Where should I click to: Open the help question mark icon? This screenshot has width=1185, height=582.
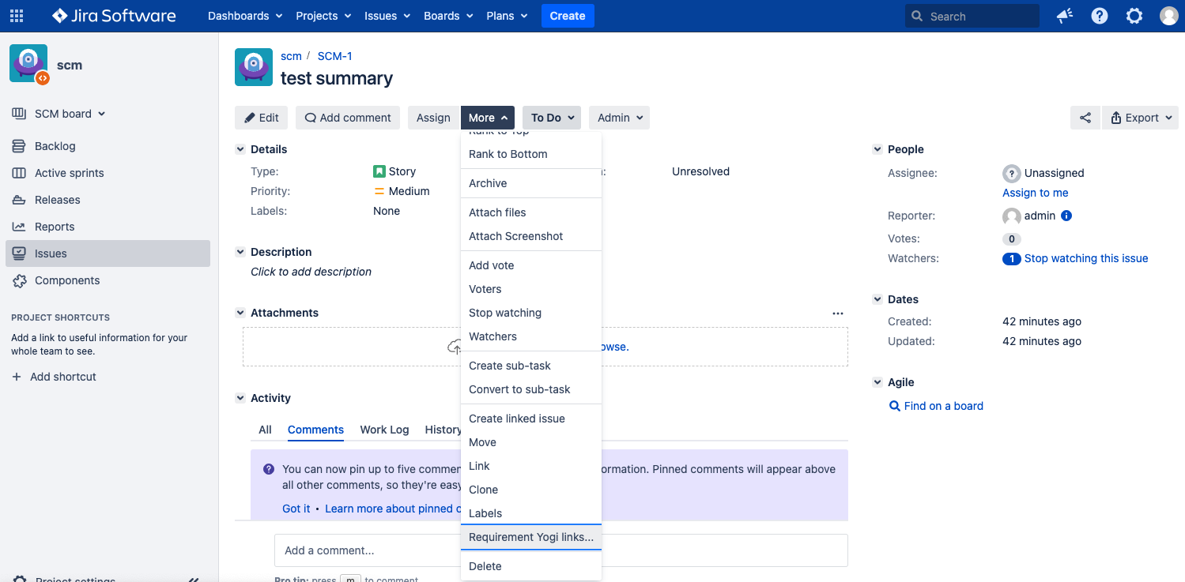tap(1100, 16)
